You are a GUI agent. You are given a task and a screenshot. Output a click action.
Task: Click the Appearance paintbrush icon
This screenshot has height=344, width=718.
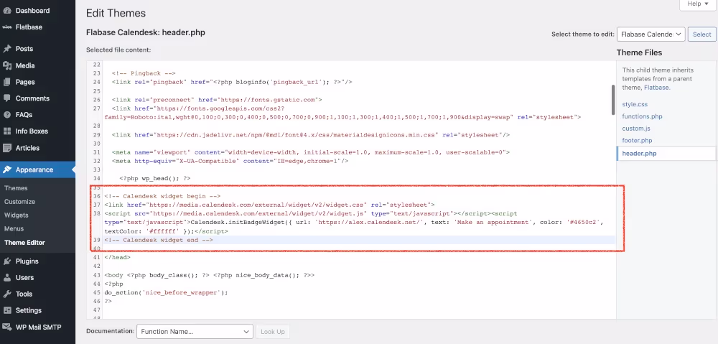(x=7, y=169)
